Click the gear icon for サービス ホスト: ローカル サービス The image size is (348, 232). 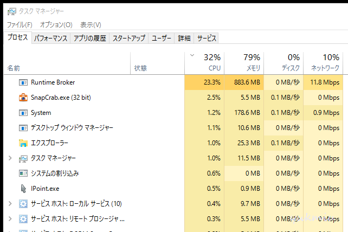coord(23,204)
